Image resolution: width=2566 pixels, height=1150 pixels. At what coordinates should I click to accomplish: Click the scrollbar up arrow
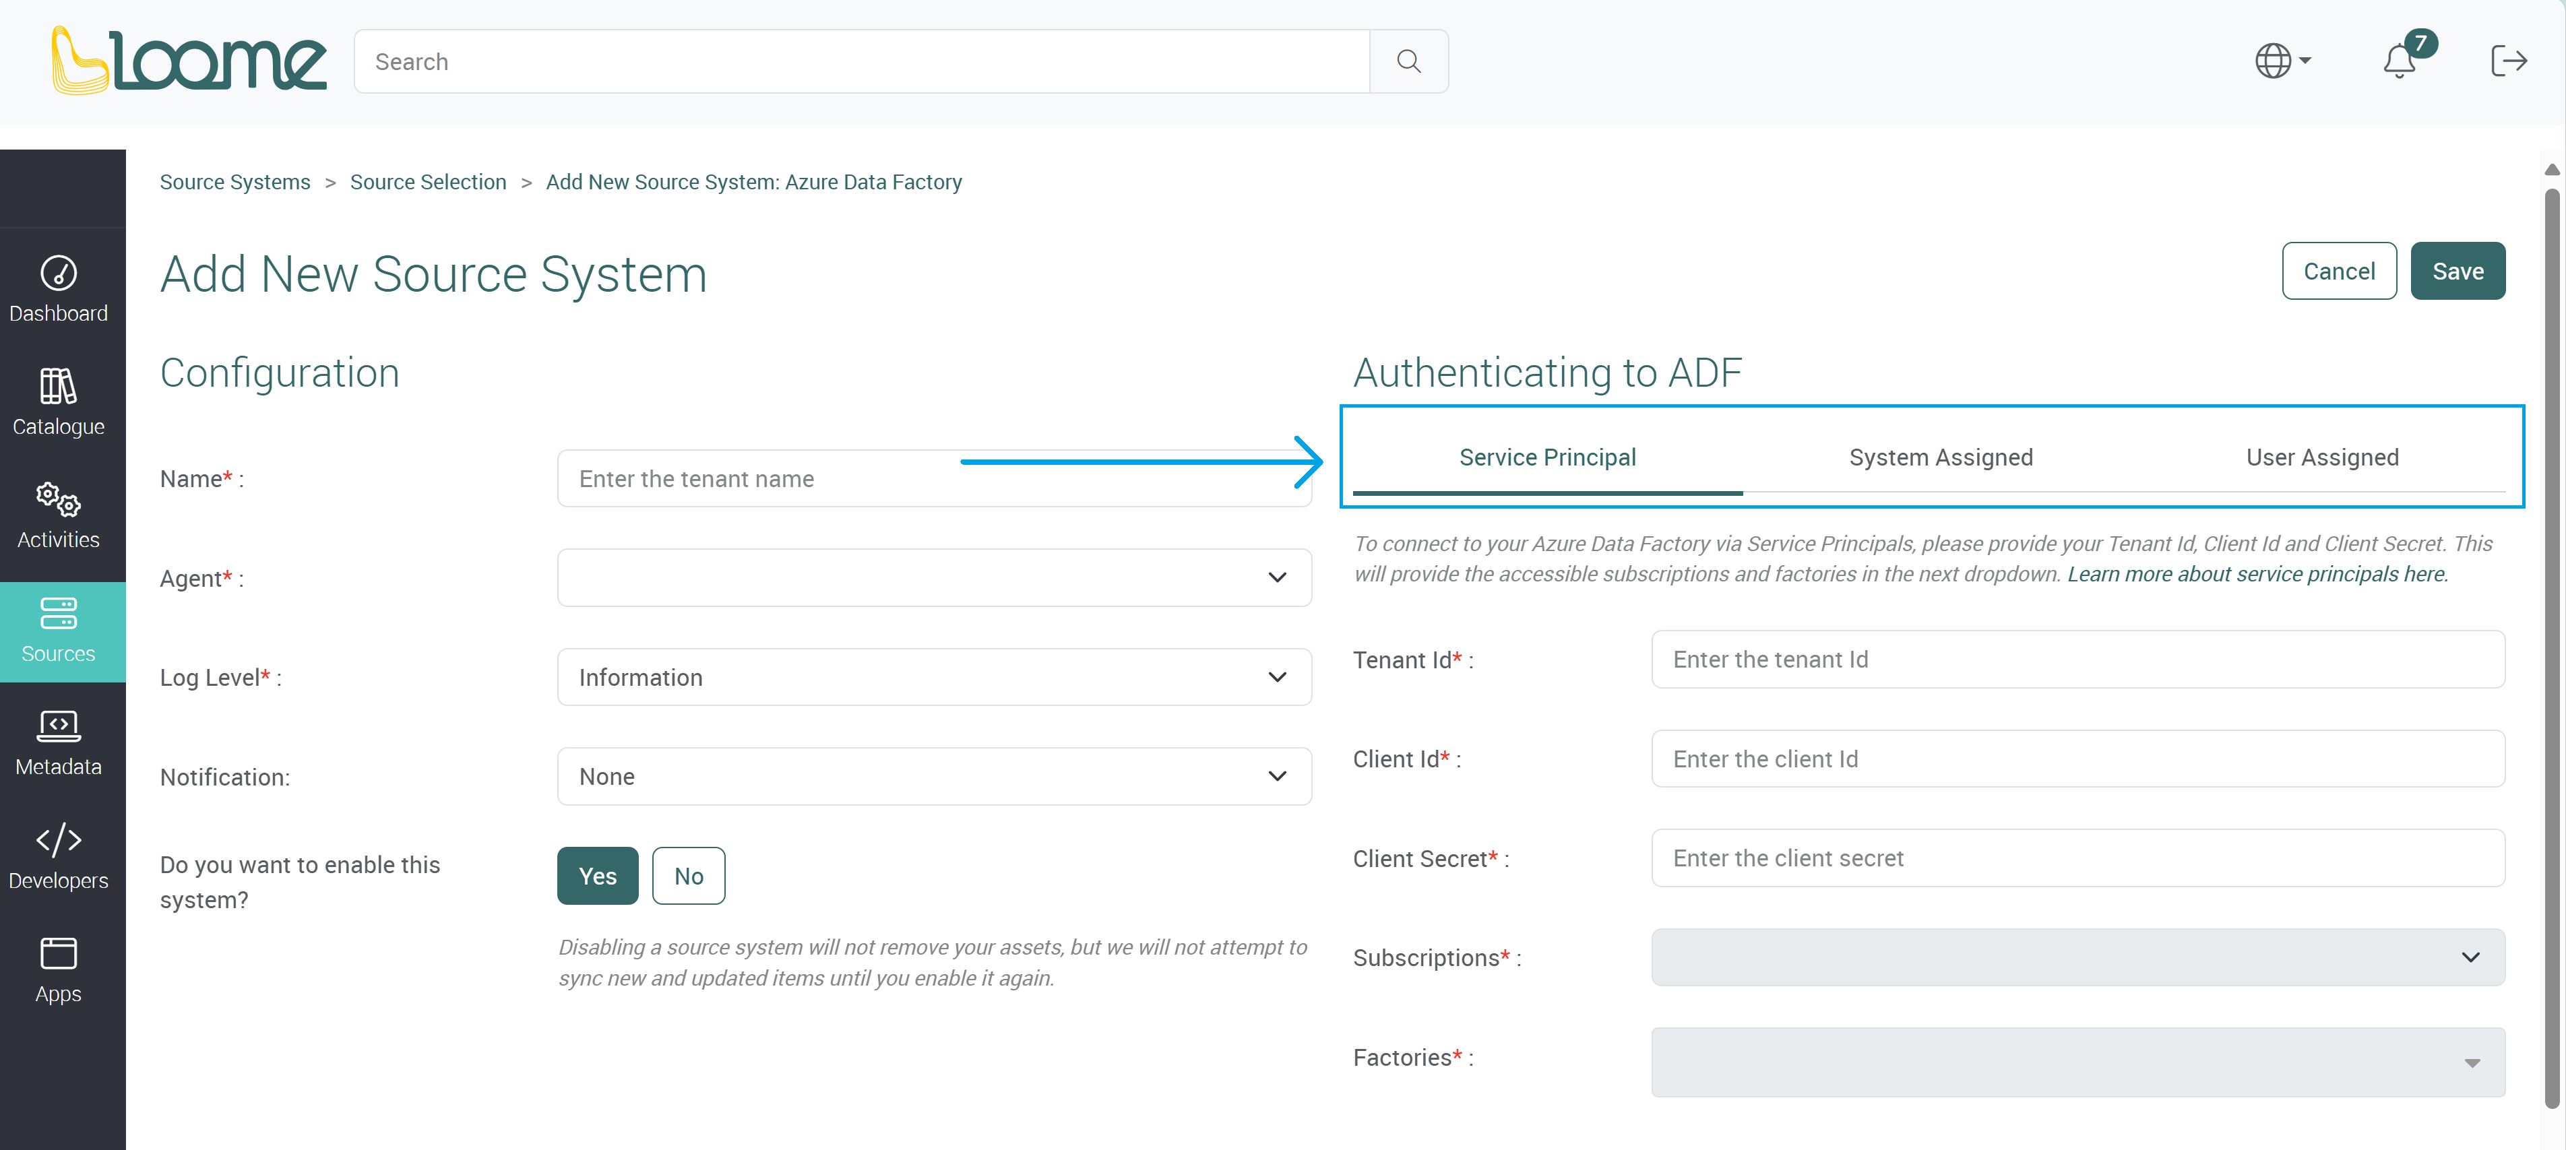coord(2551,169)
